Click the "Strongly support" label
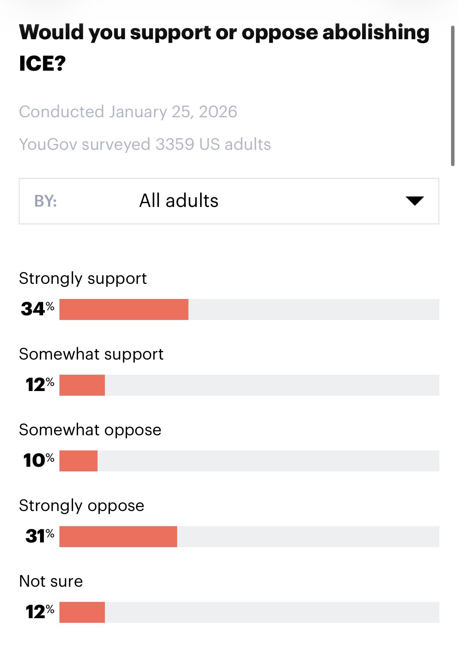This screenshot has width=458, height=664. tap(83, 278)
